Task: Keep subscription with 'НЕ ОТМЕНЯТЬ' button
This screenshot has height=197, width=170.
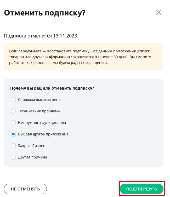Action: click(25, 189)
